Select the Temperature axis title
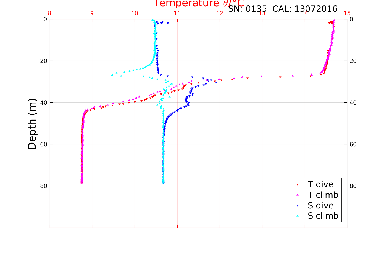Screen dimensions: 384x256 click(x=199, y=3)
